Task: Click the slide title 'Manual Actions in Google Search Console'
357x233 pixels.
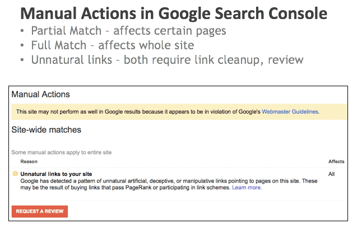Action: point(174,13)
